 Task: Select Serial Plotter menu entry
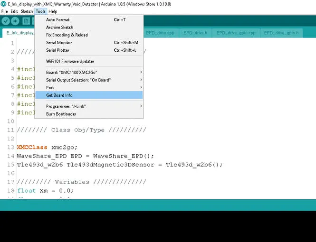click(89, 50)
